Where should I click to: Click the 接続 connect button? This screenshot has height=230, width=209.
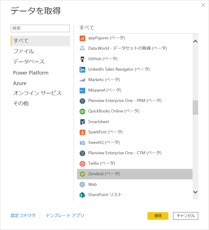pos(158,216)
